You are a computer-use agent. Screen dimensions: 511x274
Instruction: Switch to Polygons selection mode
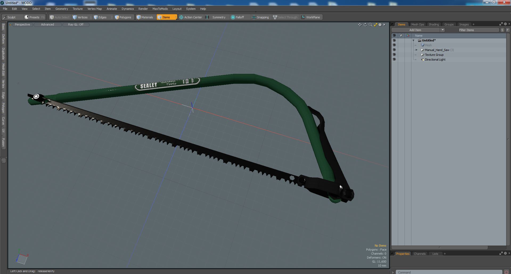coord(125,17)
